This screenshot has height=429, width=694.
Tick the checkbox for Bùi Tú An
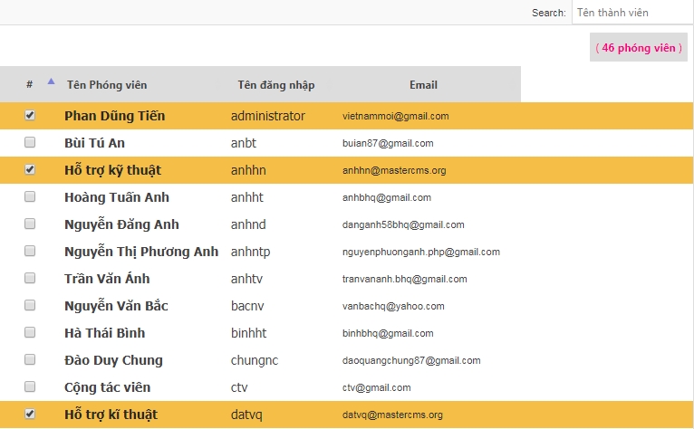tap(30, 142)
